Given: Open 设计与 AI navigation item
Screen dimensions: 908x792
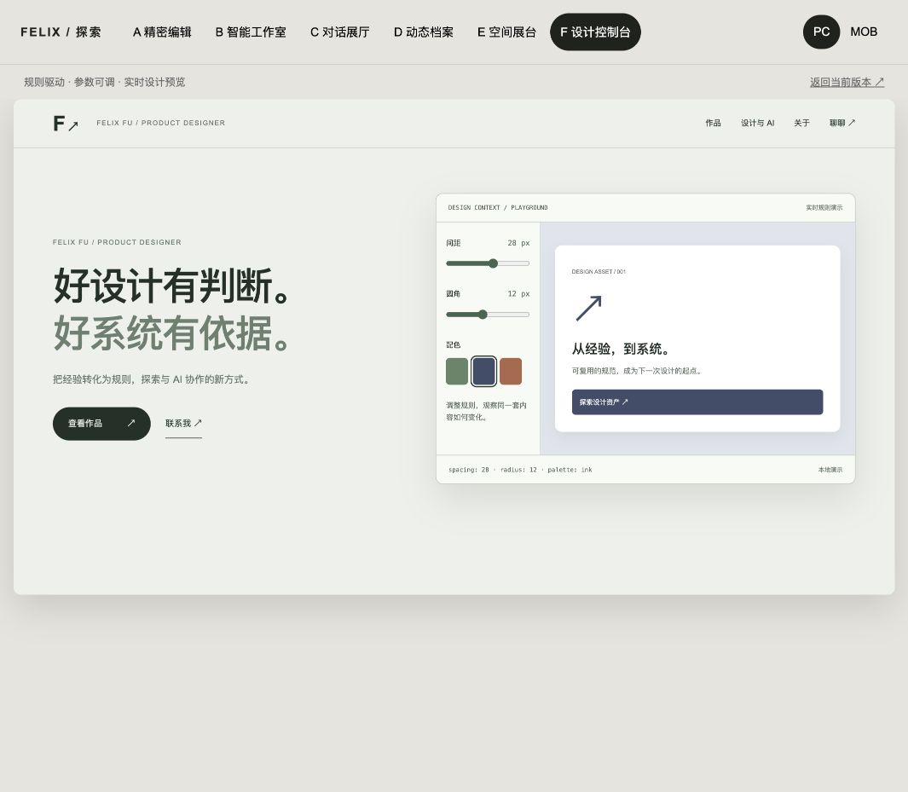Looking at the screenshot, I should point(757,123).
